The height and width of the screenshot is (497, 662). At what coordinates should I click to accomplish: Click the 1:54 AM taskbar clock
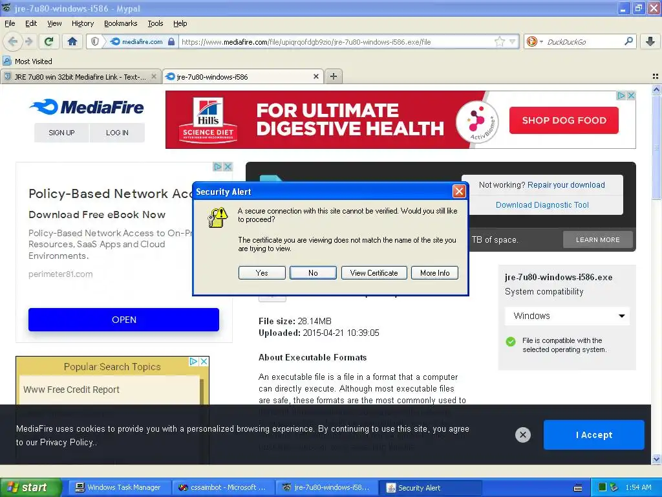(x=638, y=487)
